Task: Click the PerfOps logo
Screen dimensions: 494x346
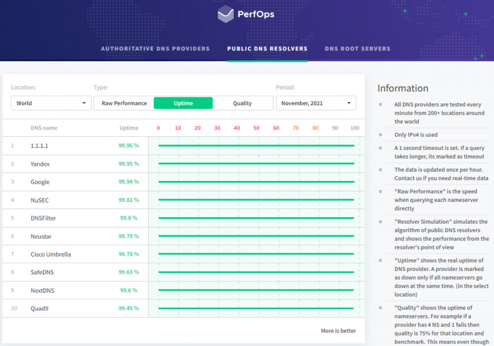Action: tap(246, 14)
